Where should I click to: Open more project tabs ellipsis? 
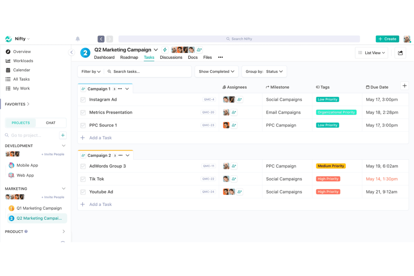220,57
